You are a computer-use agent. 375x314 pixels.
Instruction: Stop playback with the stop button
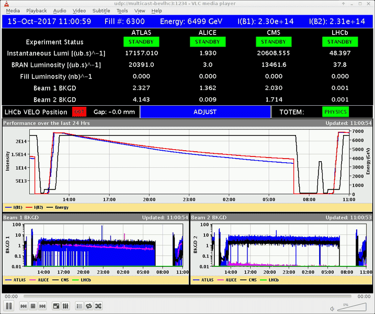(33, 306)
